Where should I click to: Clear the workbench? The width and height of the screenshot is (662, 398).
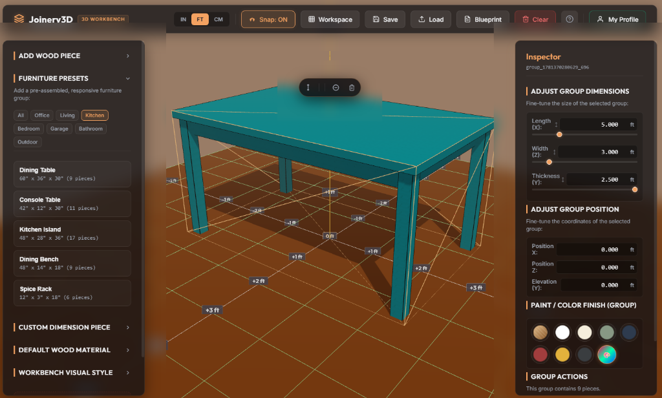(x=535, y=19)
